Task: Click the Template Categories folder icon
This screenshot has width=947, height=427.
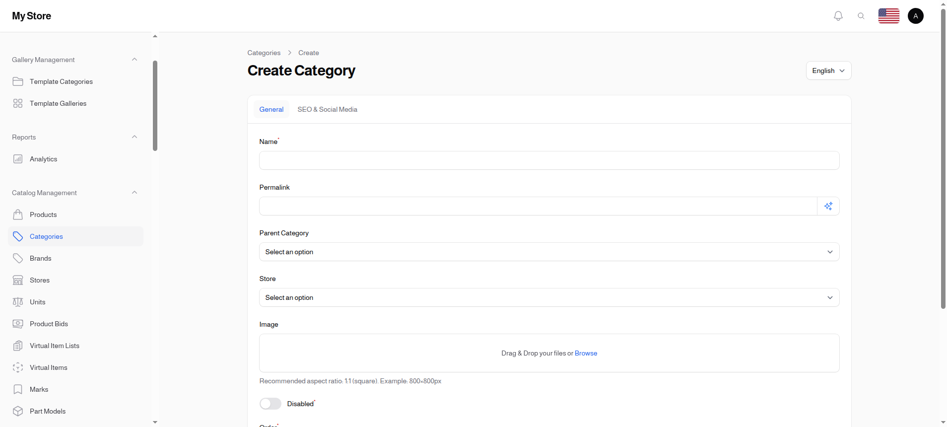Action: (18, 81)
